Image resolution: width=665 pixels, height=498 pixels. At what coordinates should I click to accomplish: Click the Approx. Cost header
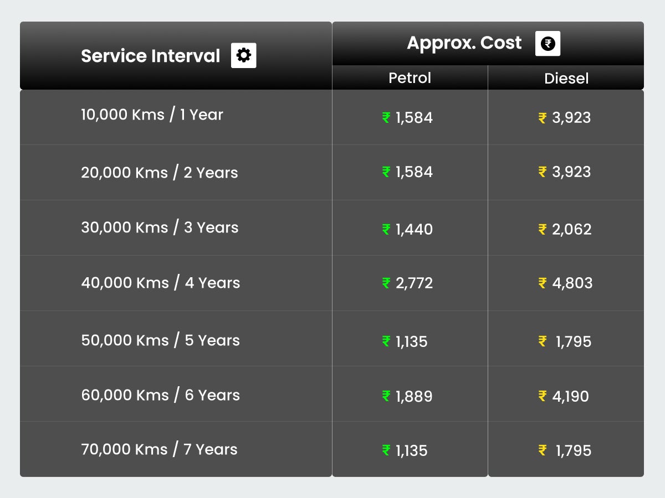click(464, 43)
